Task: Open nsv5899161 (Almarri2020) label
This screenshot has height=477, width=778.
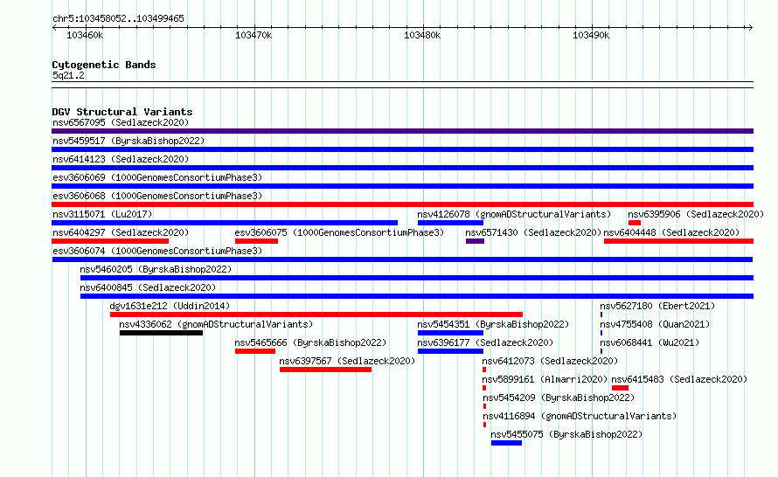Action: click(x=545, y=379)
